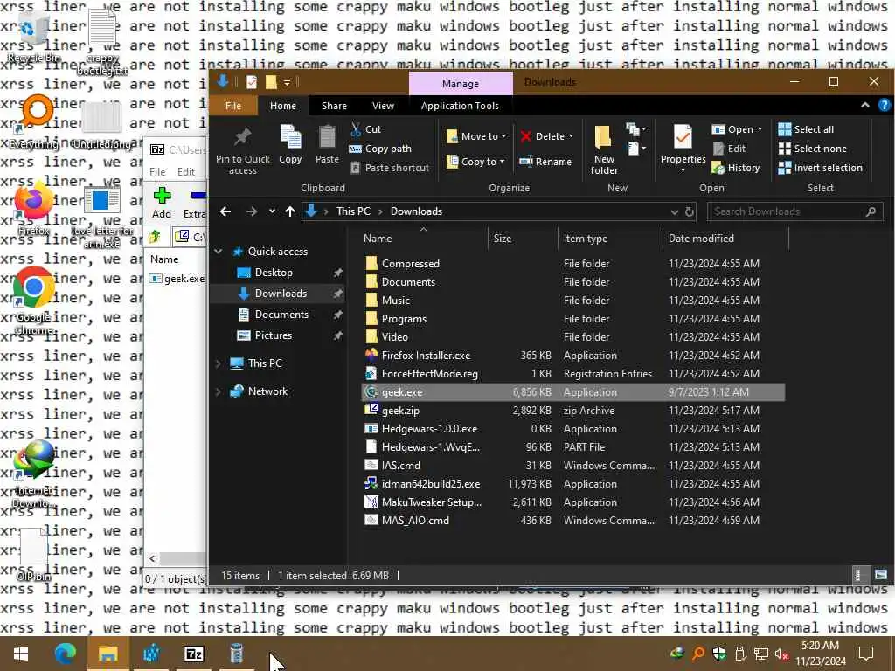
Task: Launch Microsoft Edge from taskbar
Action: click(x=65, y=654)
